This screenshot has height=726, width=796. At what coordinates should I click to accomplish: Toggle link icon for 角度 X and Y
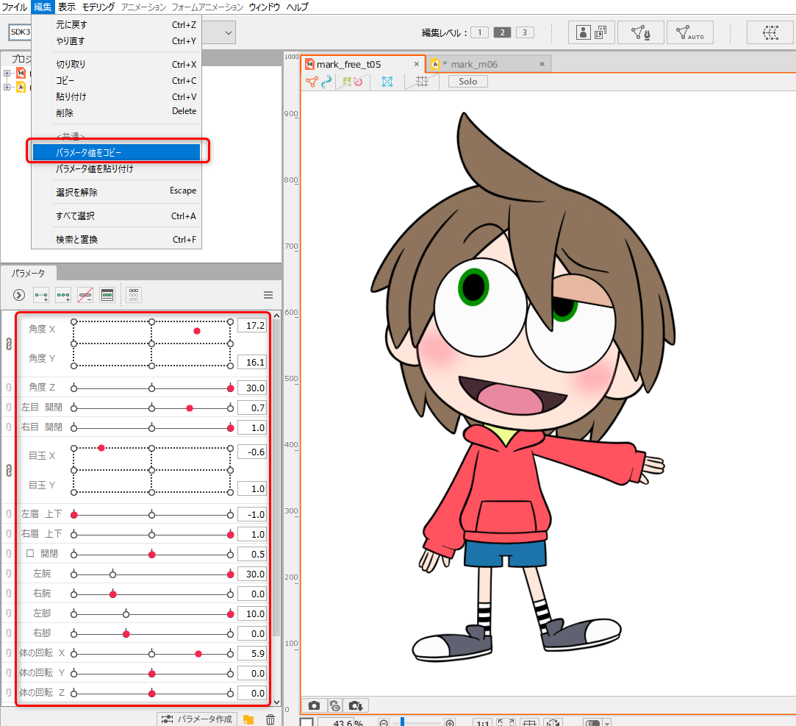point(9,344)
